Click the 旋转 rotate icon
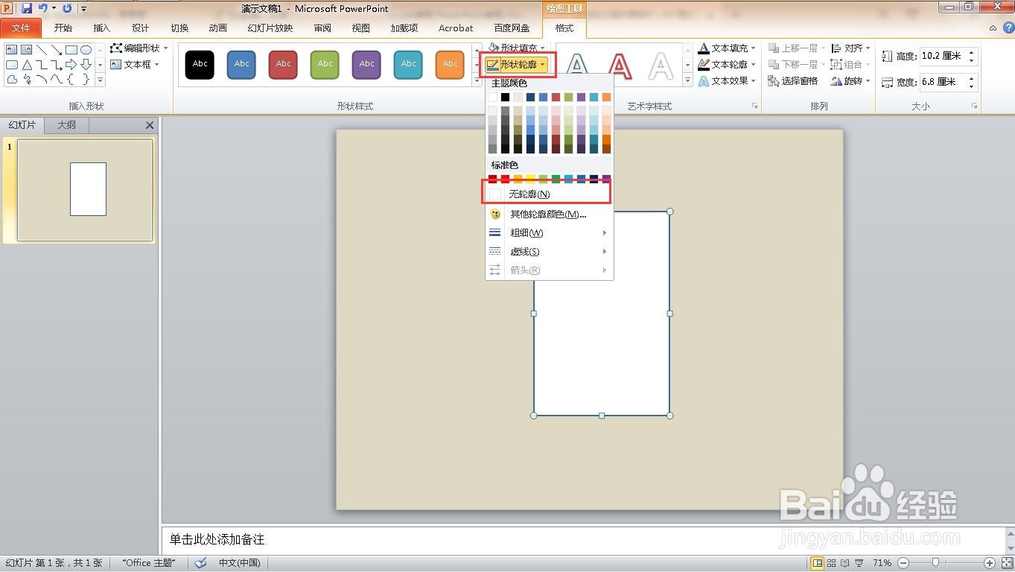1015x572 pixels. 837,80
